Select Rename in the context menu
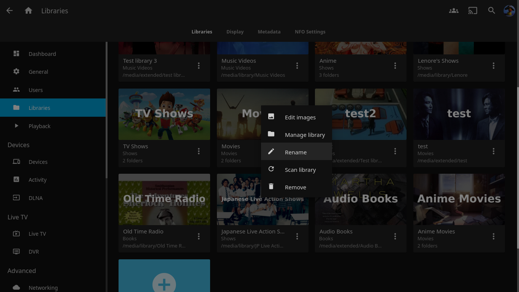Viewport: 519px width, 292px height. (x=296, y=152)
